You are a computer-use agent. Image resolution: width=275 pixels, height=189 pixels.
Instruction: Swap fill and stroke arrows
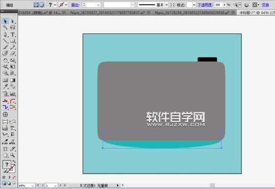tap(14, 162)
